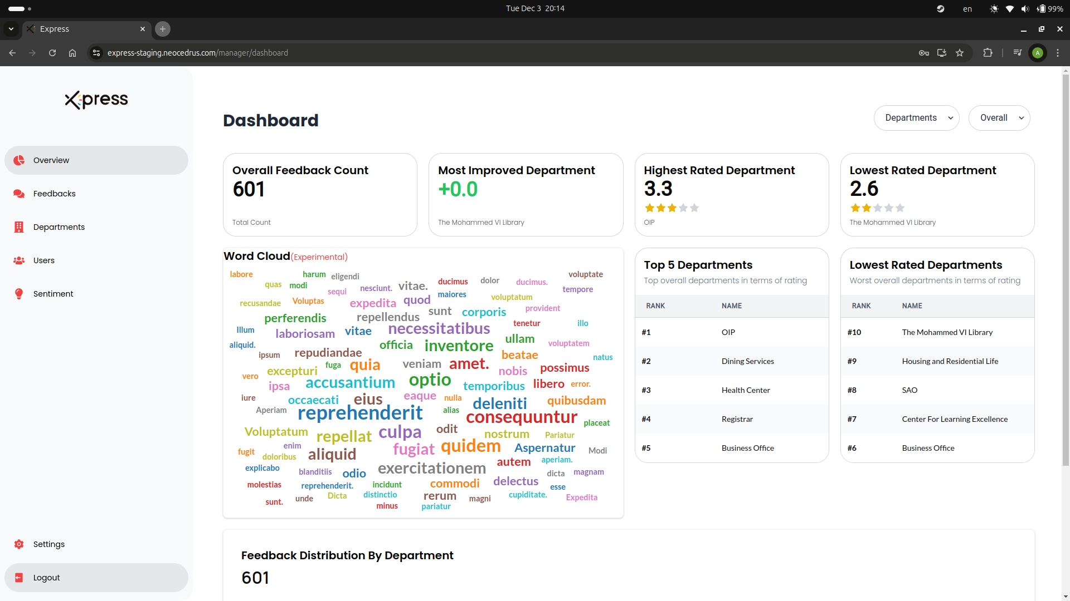The height and width of the screenshot is (601, 1070).
Task: Click the Most Improved Department card
Action: pos(526,195)
